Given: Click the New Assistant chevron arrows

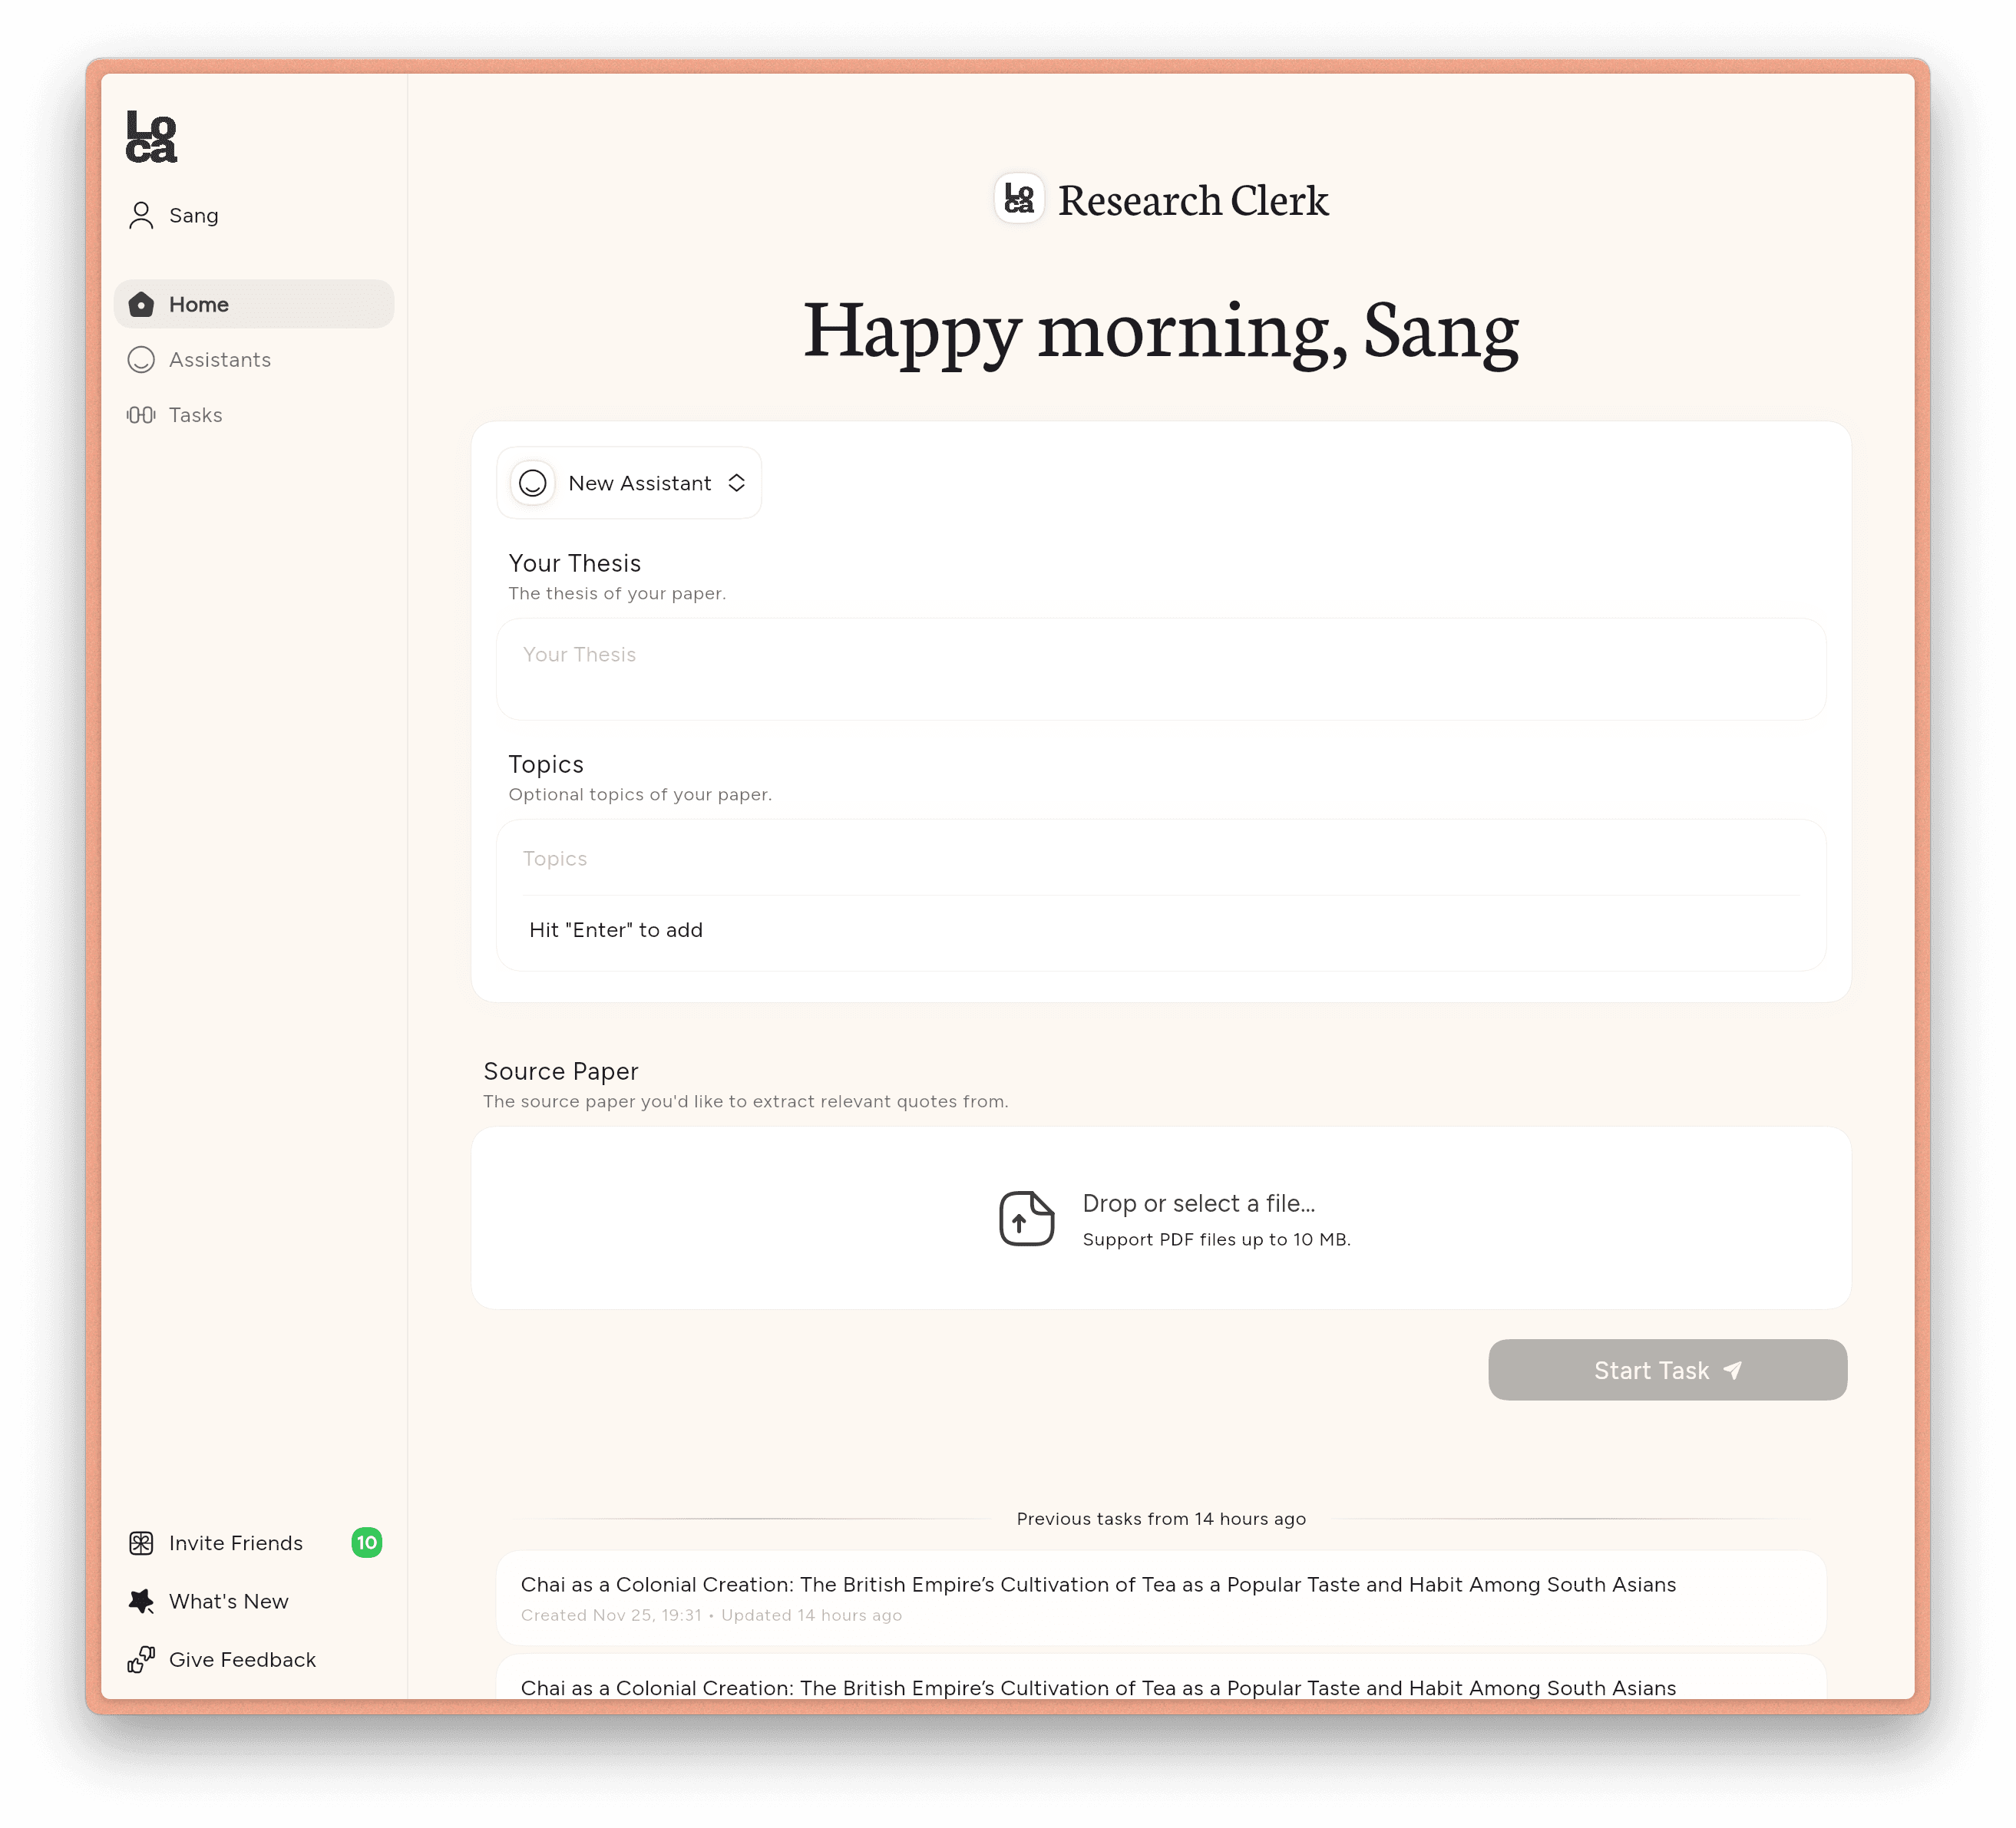Looking at the screenshot, I should pos(737,483).
